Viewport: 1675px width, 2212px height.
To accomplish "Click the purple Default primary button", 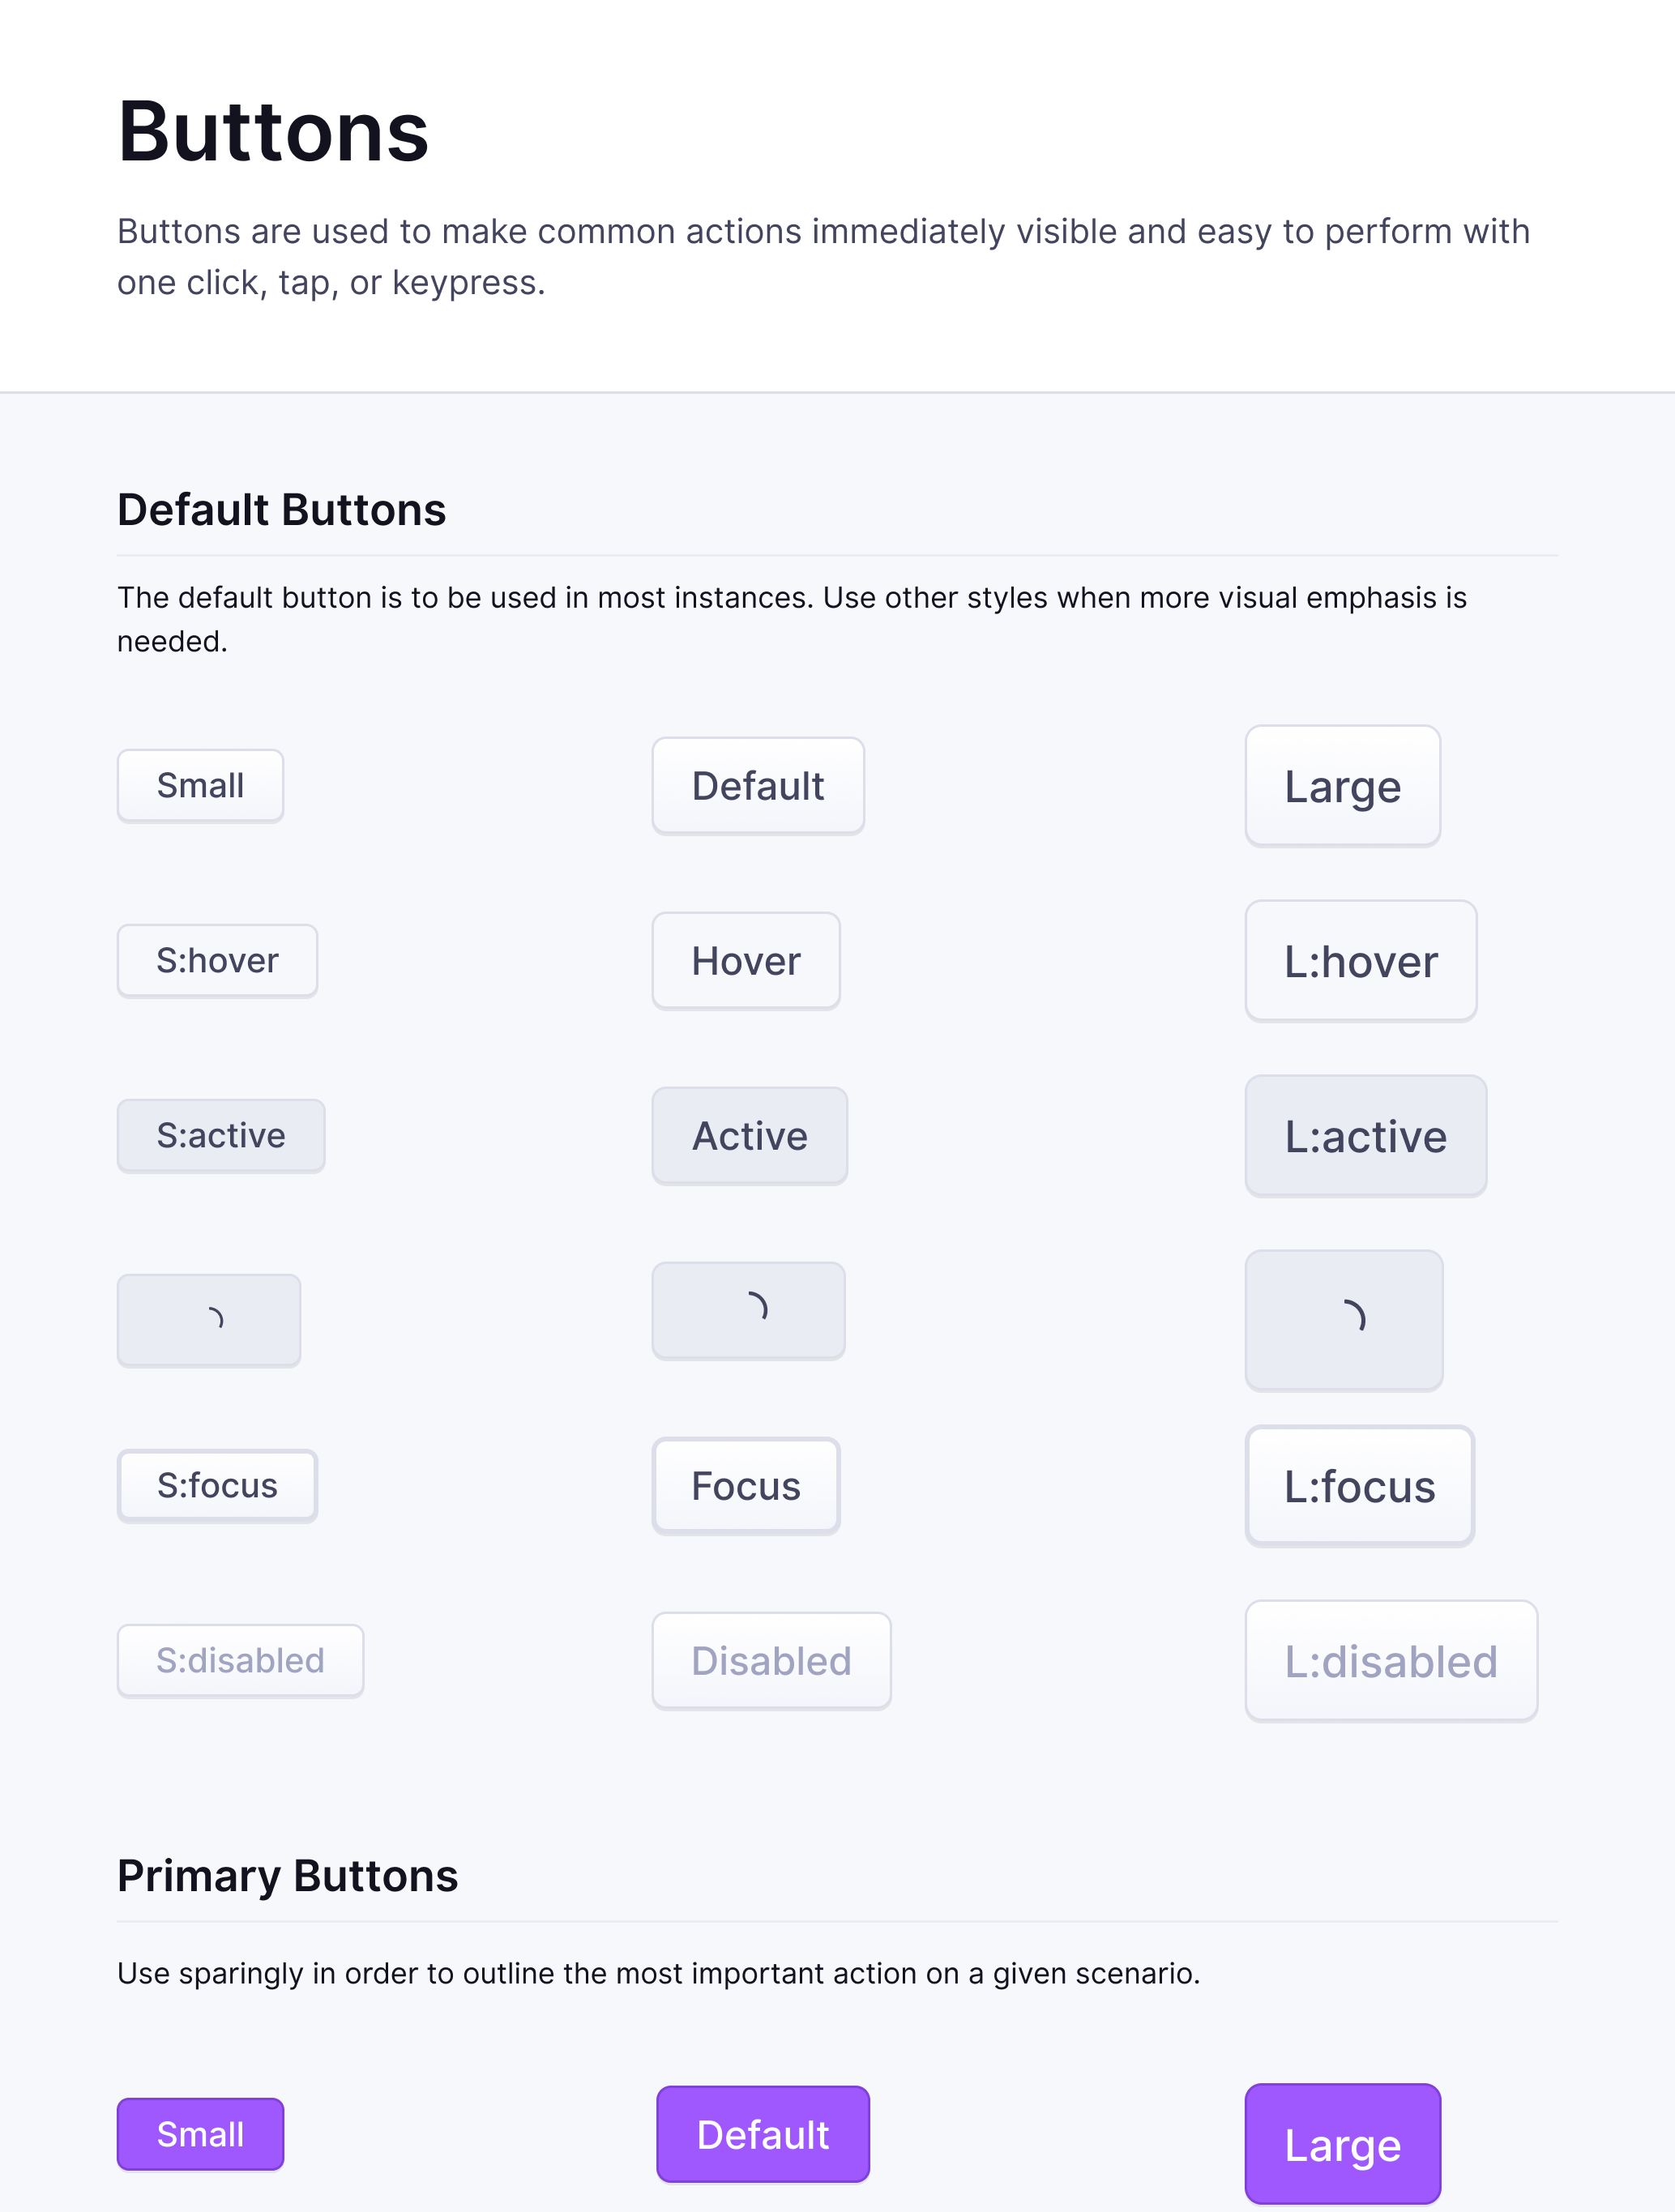I will (x=763, y=2134).
